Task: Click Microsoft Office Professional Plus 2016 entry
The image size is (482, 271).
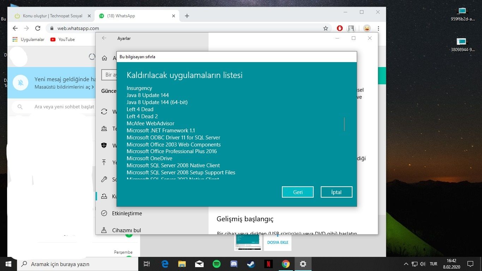Action: coord(172,151)
